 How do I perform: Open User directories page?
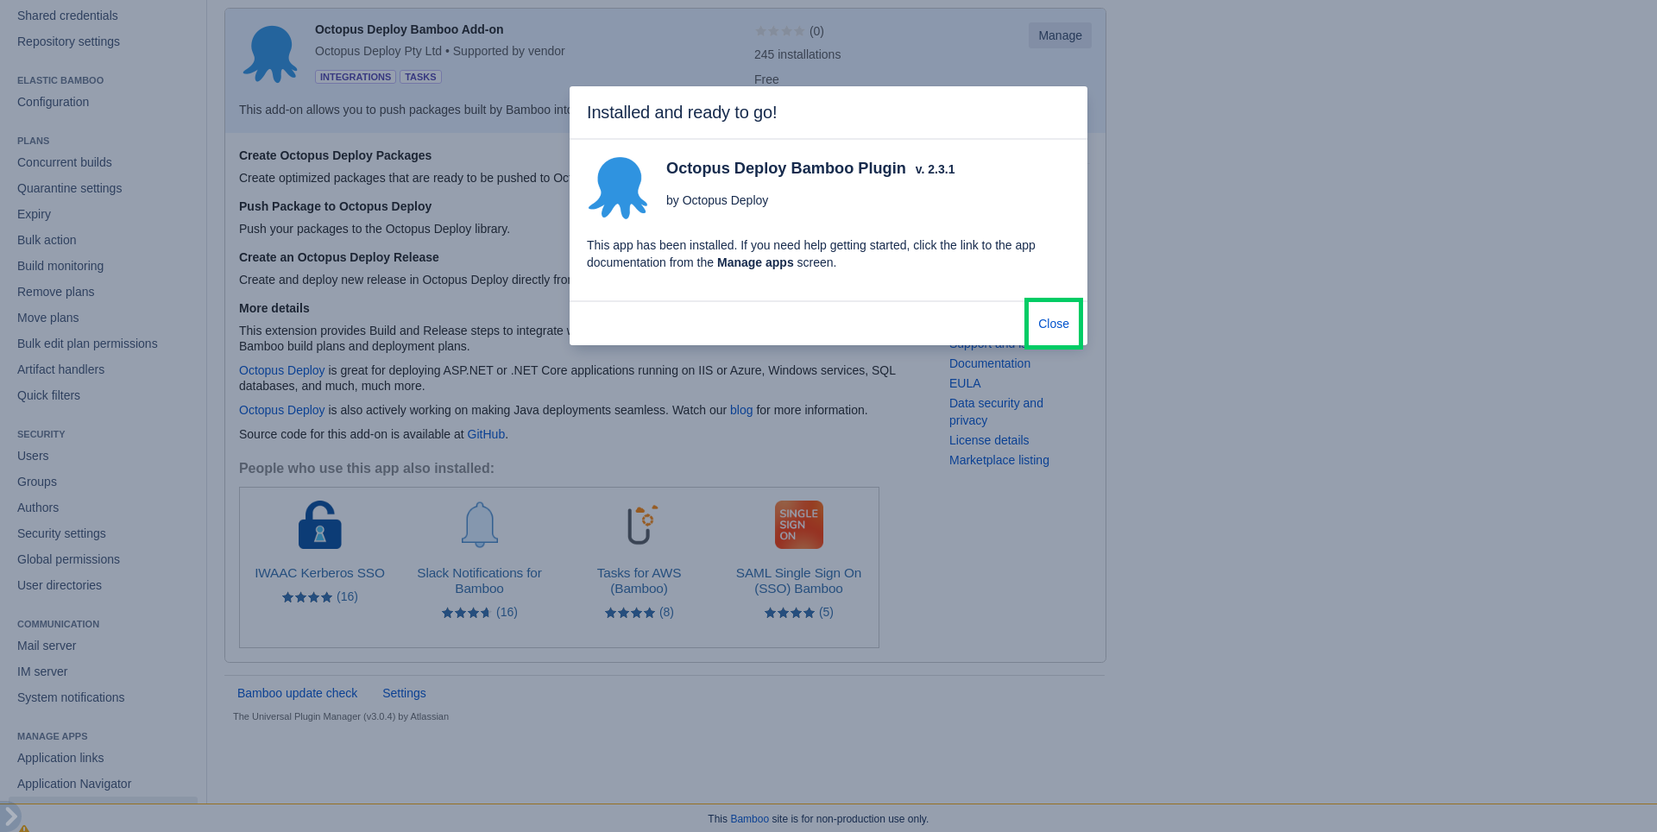[x=60, y=585]
